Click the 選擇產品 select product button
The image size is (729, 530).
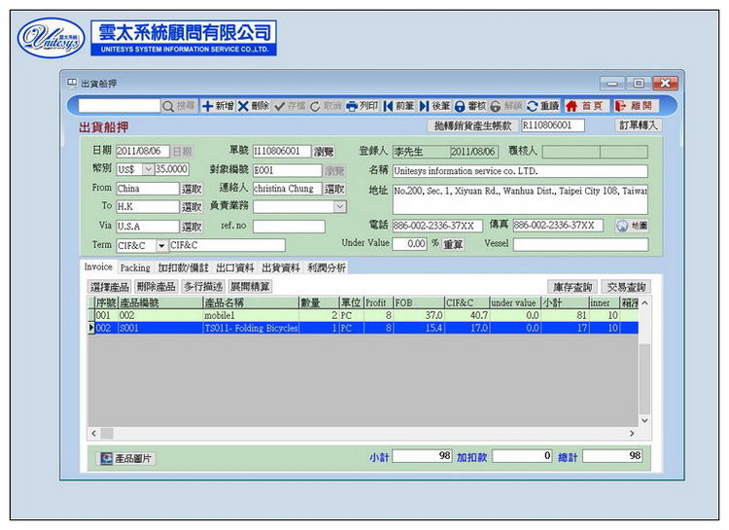(x=110, y=287)
